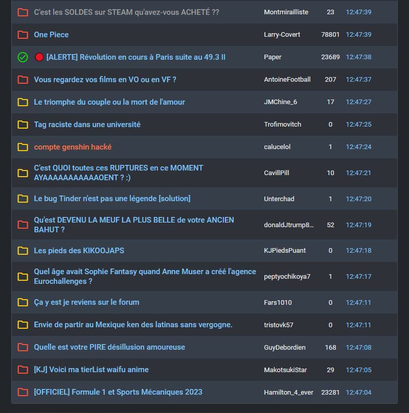Viewport: 409px width, 413px height.
Task: Click yellow folder icon beside Tag raciste topic
Action: coord(22,125)
